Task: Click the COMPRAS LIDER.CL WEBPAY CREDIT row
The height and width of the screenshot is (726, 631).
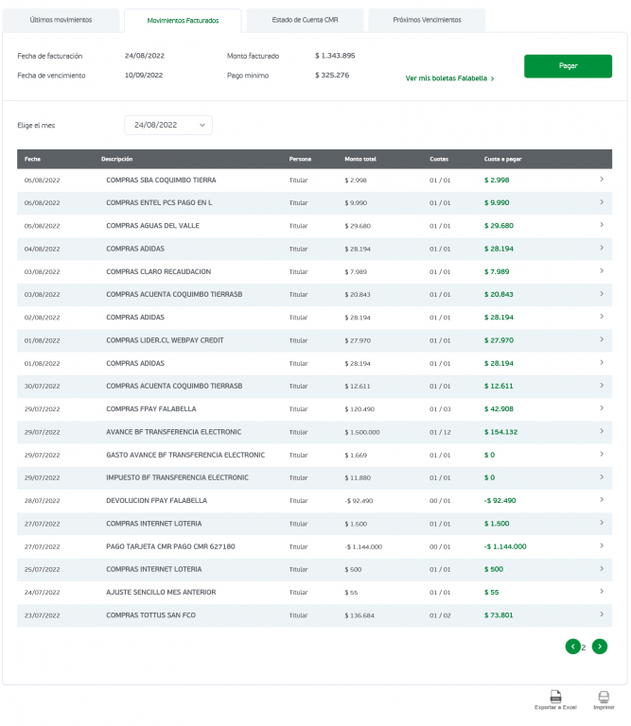Action: click(x=165, y=340)
